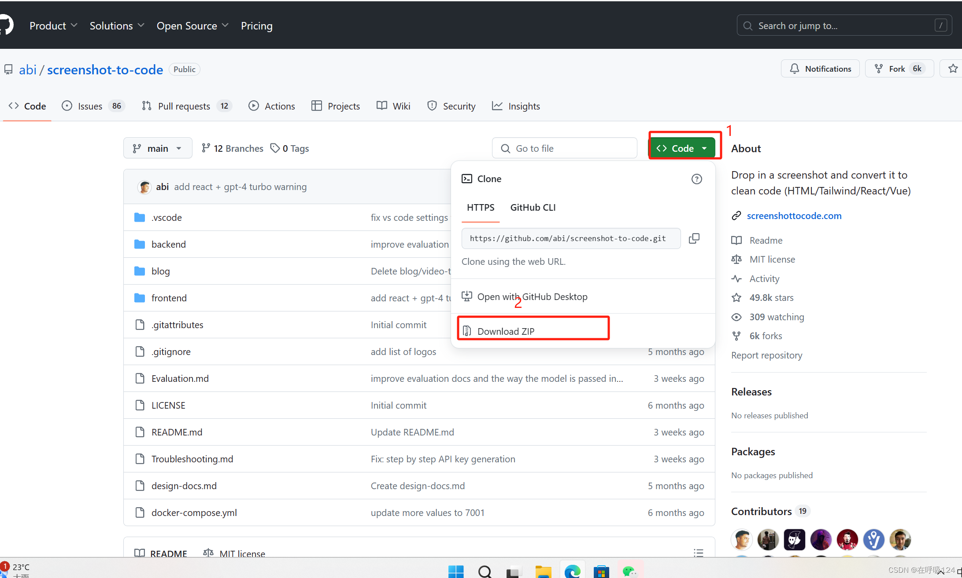
Task: Open Windows Start menu
Action: pos(456,571)
